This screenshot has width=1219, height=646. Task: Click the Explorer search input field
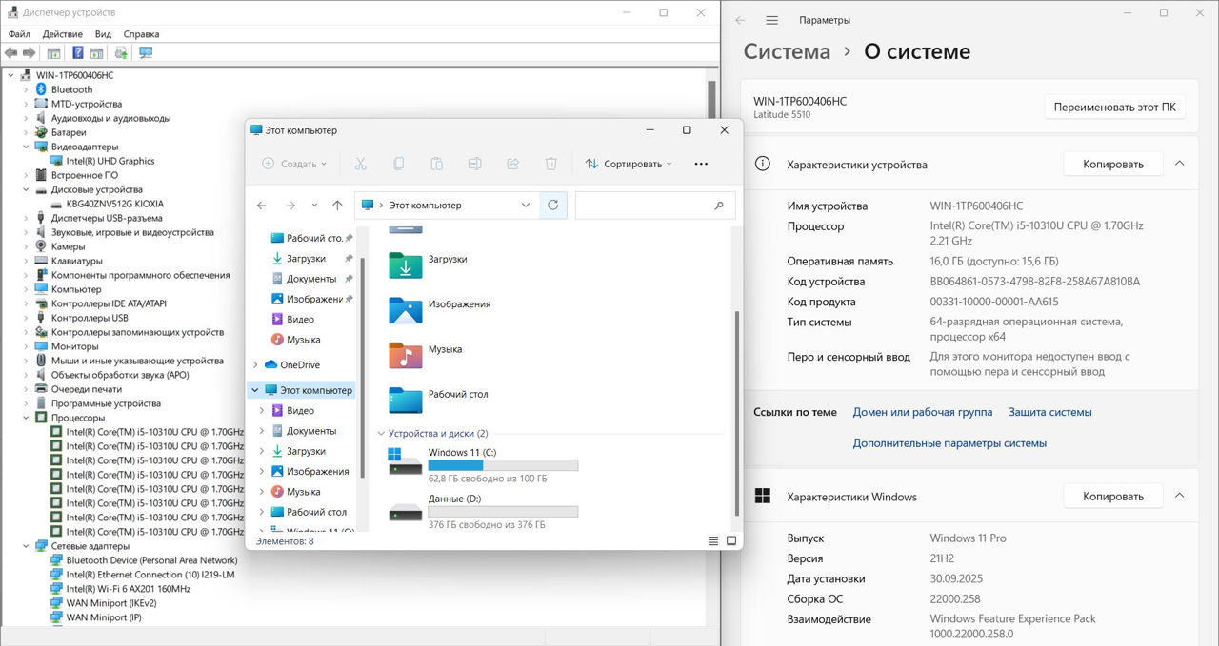pos(645,206)
